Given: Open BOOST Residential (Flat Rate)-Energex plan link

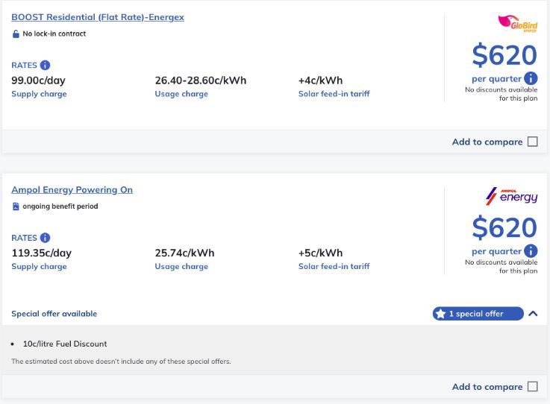Looking at the screenshot, I should pyautogui.click(x=98, y=17).
